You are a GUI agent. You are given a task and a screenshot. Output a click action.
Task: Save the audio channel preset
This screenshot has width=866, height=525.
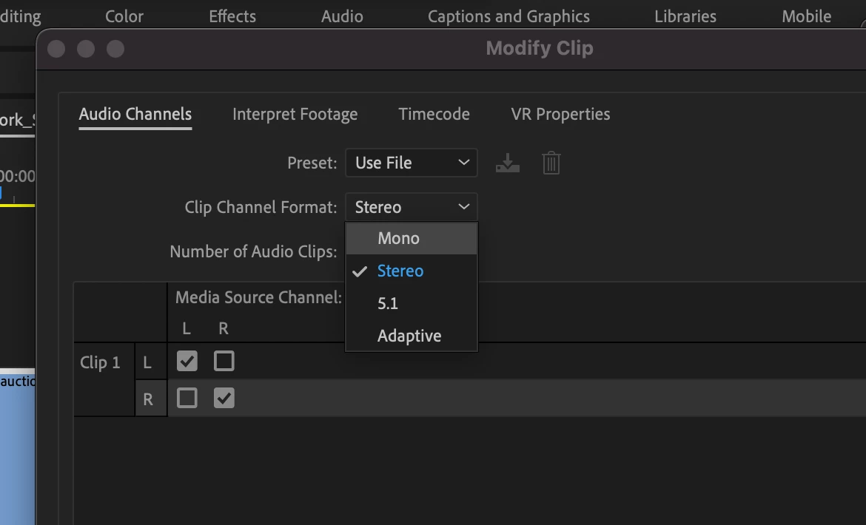508,163
